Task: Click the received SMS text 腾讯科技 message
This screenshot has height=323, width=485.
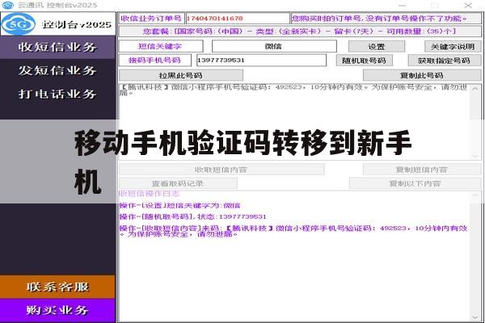Action: point(293,90)
